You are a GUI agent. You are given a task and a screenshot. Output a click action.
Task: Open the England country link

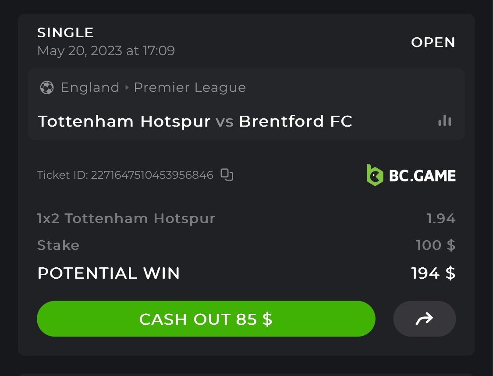pyautogui.click(x=90, y=88)
